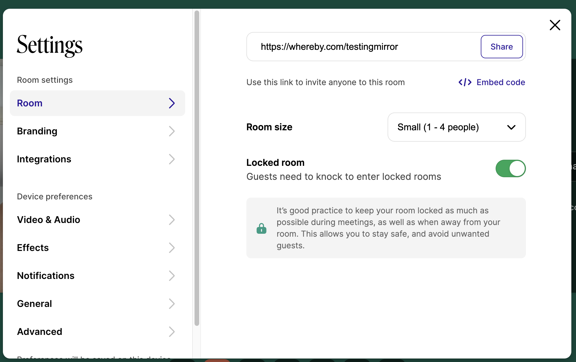
Task: Click the chevron arrow next to Branding
Action: pos(172,131)
